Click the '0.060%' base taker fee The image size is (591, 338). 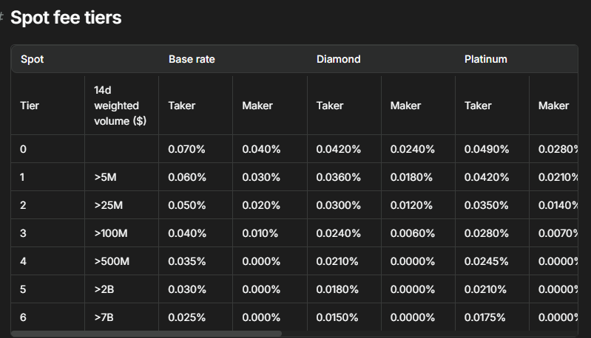click(187, 177)
